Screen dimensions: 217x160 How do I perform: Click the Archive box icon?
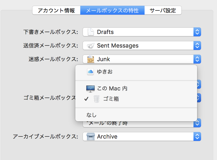coord(90,136)
